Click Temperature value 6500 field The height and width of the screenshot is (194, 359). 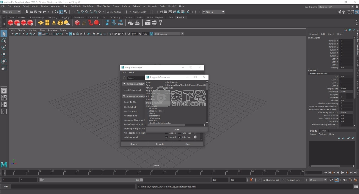[x=346, y=88]
